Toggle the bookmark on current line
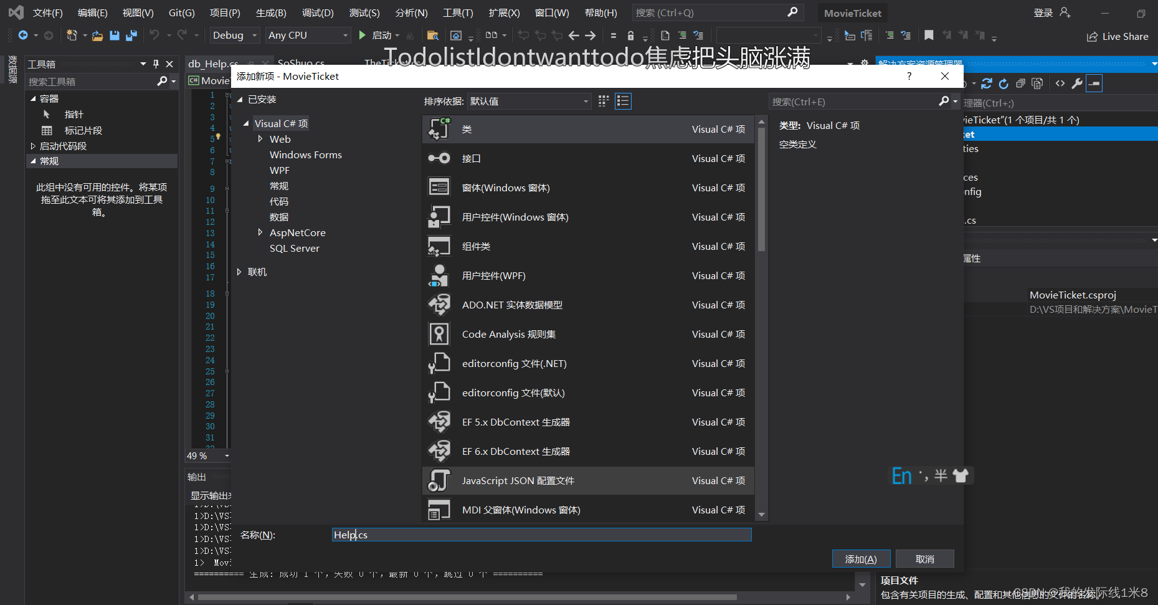The image size is (1158, 605). click(x=929, y=36)
